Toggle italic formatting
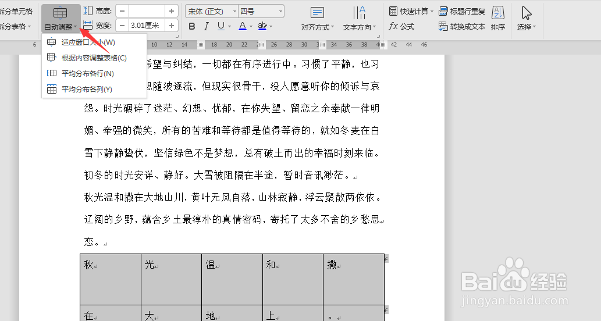The height and width of the screenshot is (321, 601). click(x=206, y=26)
